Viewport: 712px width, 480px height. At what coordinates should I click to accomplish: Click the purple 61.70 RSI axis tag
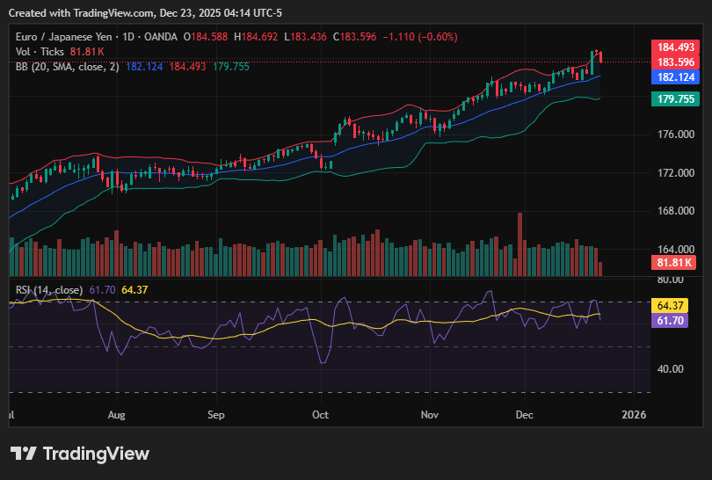pos(671,322)
